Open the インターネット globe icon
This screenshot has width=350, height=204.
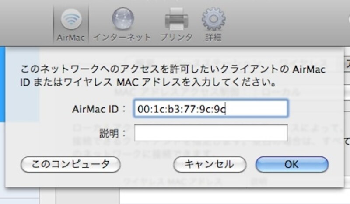point(122,24)
